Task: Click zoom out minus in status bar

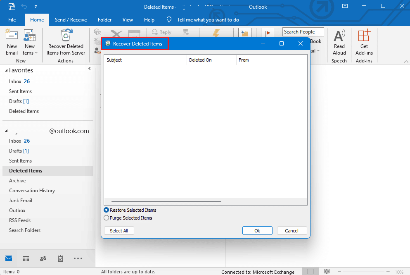Action: pyautogui.click(x=339, y=272)
